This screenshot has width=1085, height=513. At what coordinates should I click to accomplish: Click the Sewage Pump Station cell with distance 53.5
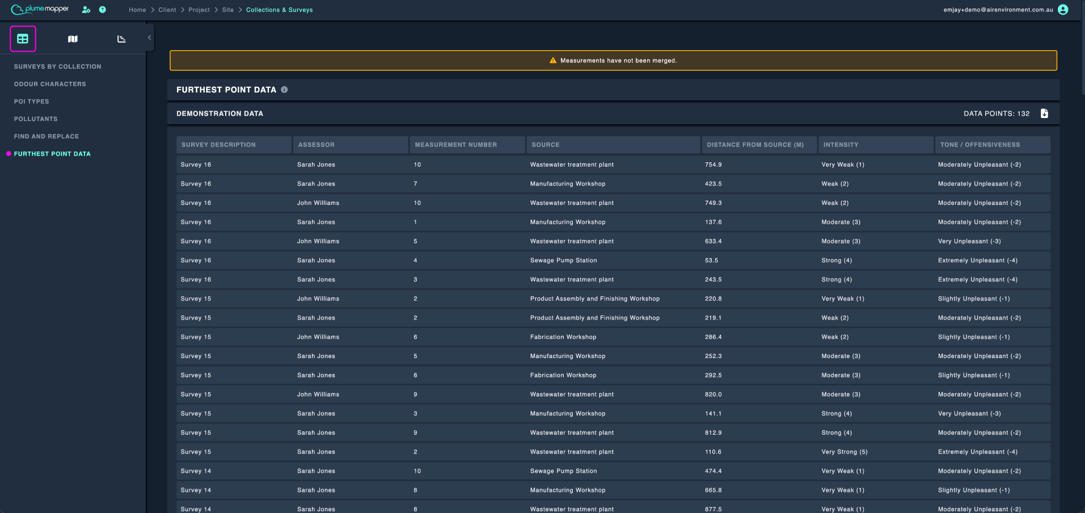563,260
